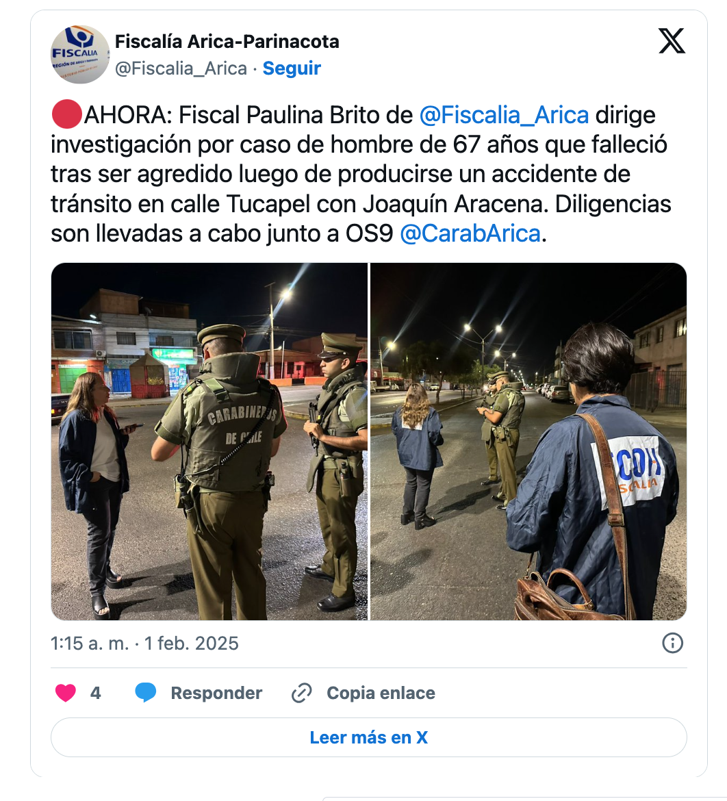This screenshot has width=727, height=801.
Task: Click the tweet body text paragraph
Action: pos(361,174)
